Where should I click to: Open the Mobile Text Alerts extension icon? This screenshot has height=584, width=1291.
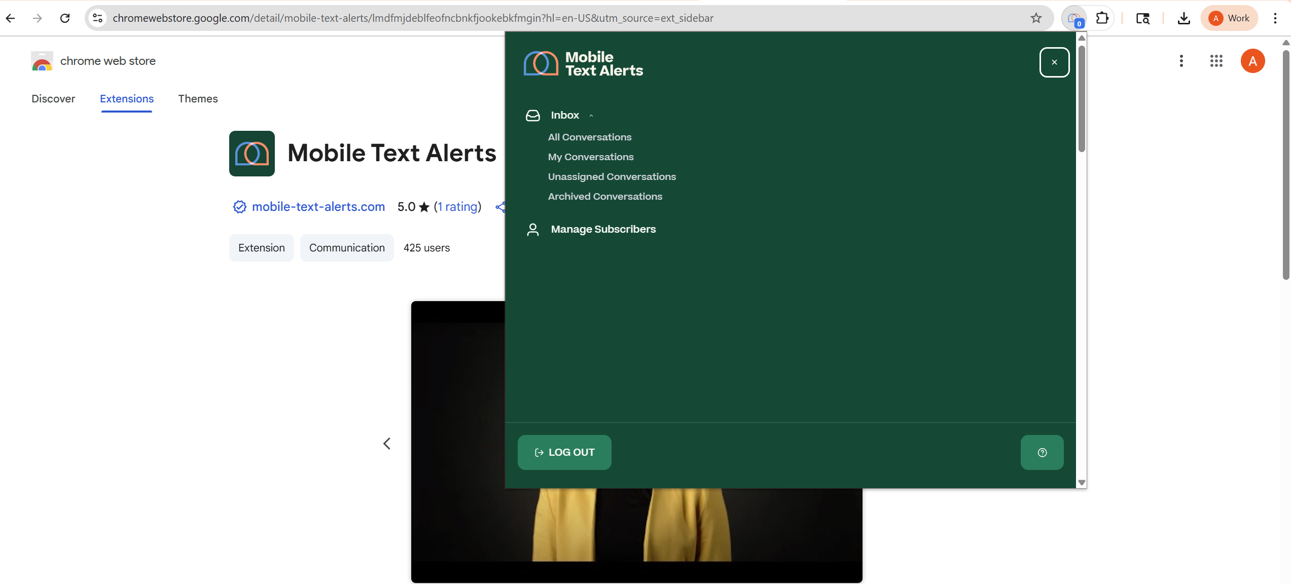coord(1074,19)
